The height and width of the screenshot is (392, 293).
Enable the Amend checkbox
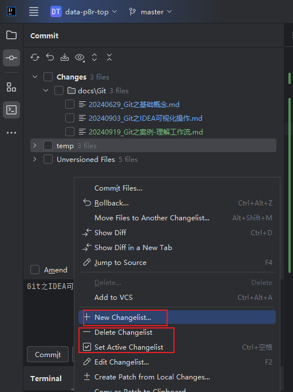coord(35,270)
